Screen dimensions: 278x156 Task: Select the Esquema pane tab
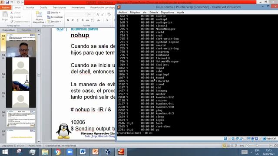tap(26, 30)
